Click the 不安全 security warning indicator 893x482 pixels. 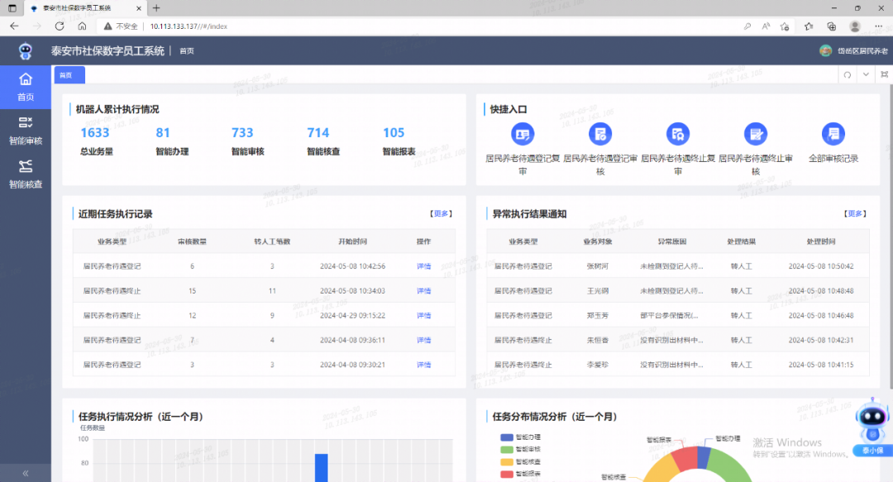121,26
